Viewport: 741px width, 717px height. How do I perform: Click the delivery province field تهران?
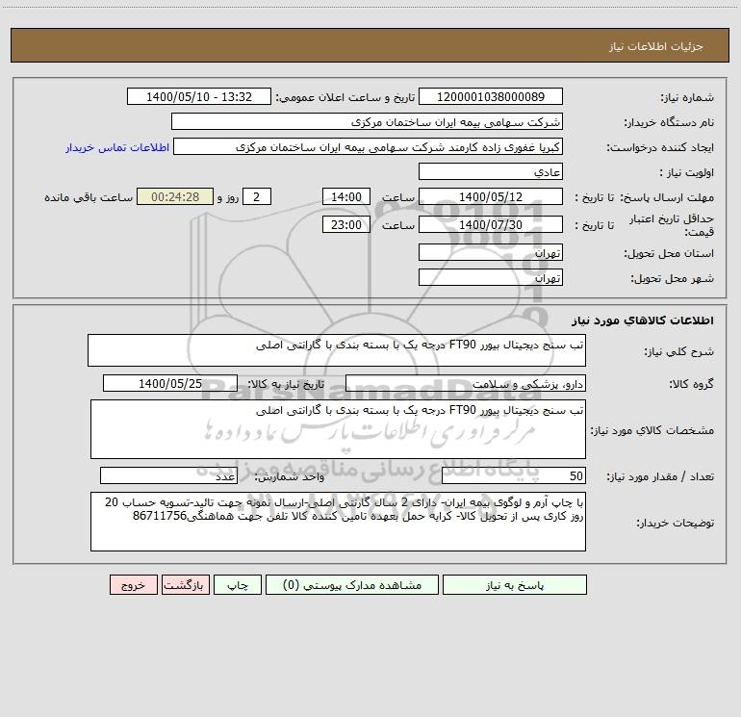491,252
